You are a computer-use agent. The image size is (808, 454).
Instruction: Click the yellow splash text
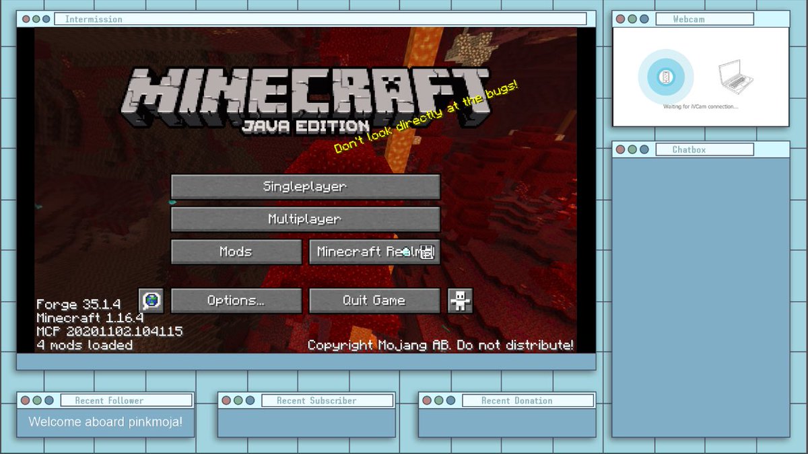[x=426, y=117]
